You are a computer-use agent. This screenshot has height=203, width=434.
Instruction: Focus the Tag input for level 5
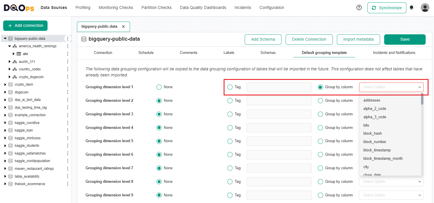pyautogui.click(x=279, y=141)
